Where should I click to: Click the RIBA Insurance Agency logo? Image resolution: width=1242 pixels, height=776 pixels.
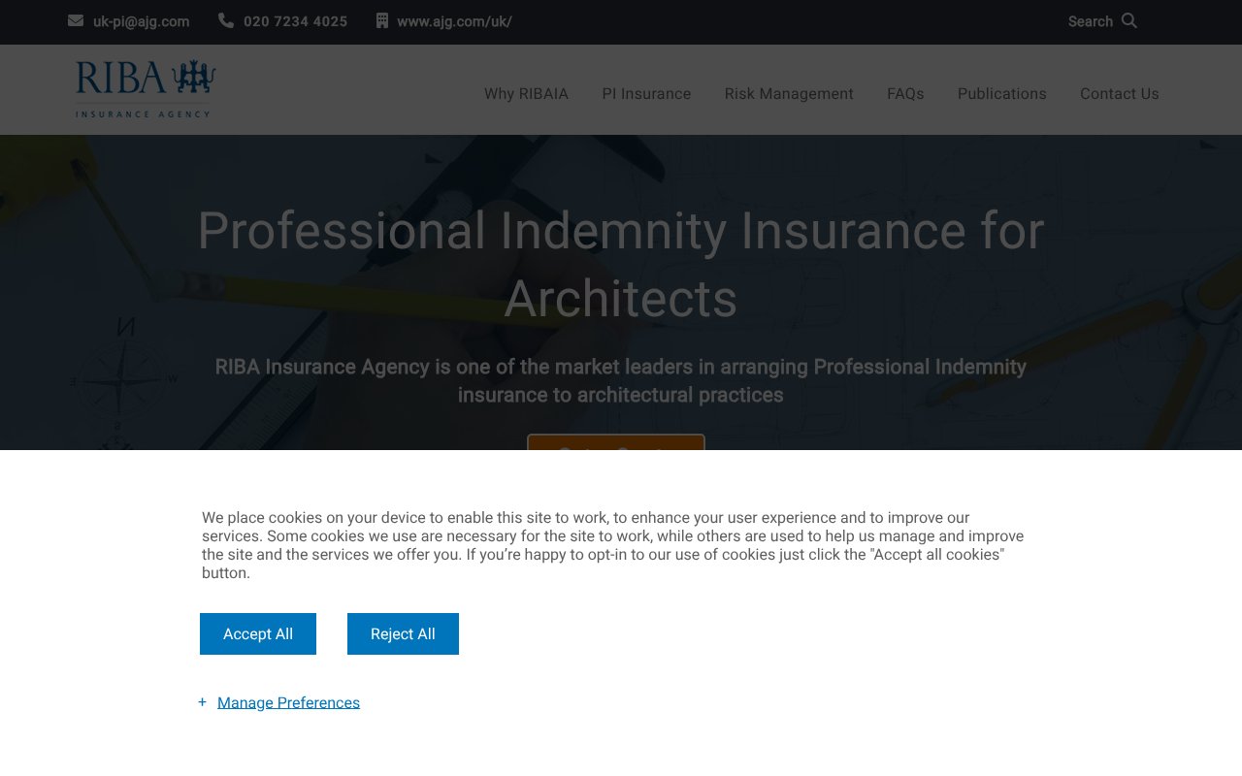[144, 86]
